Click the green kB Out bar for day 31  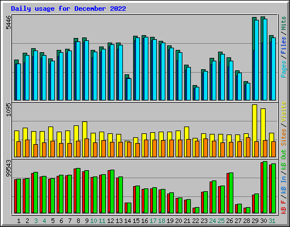(274, 188)
